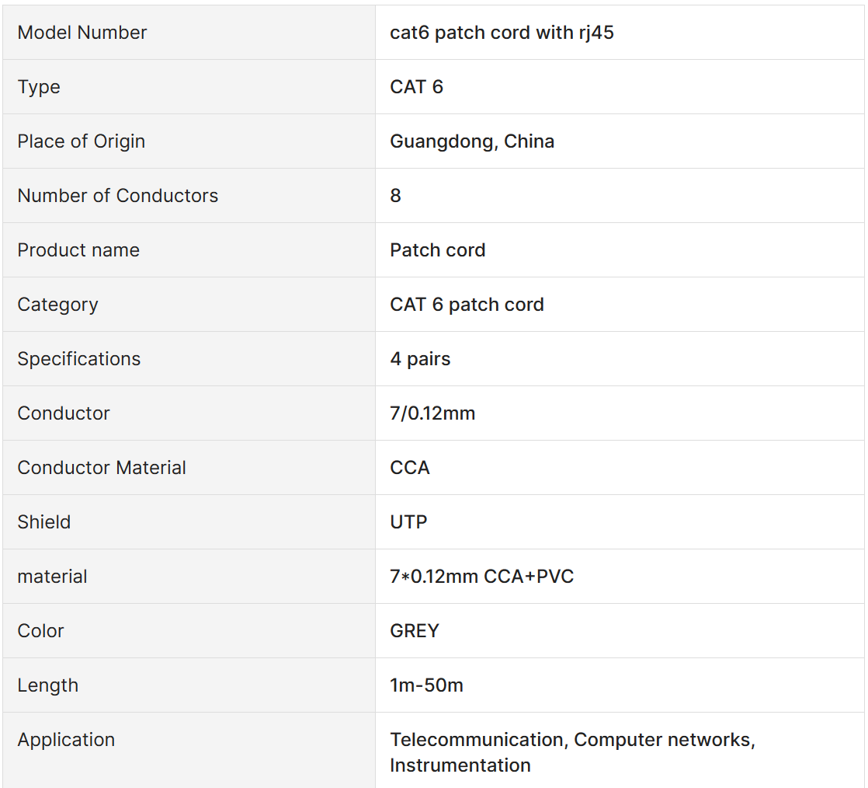Click the 'GREY' color value

[415, 631]
